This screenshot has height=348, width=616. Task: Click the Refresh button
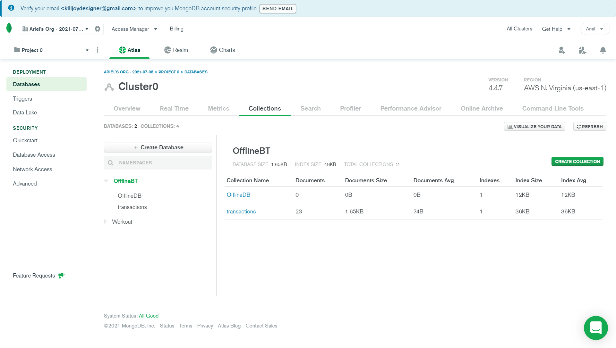pos(589,127)
